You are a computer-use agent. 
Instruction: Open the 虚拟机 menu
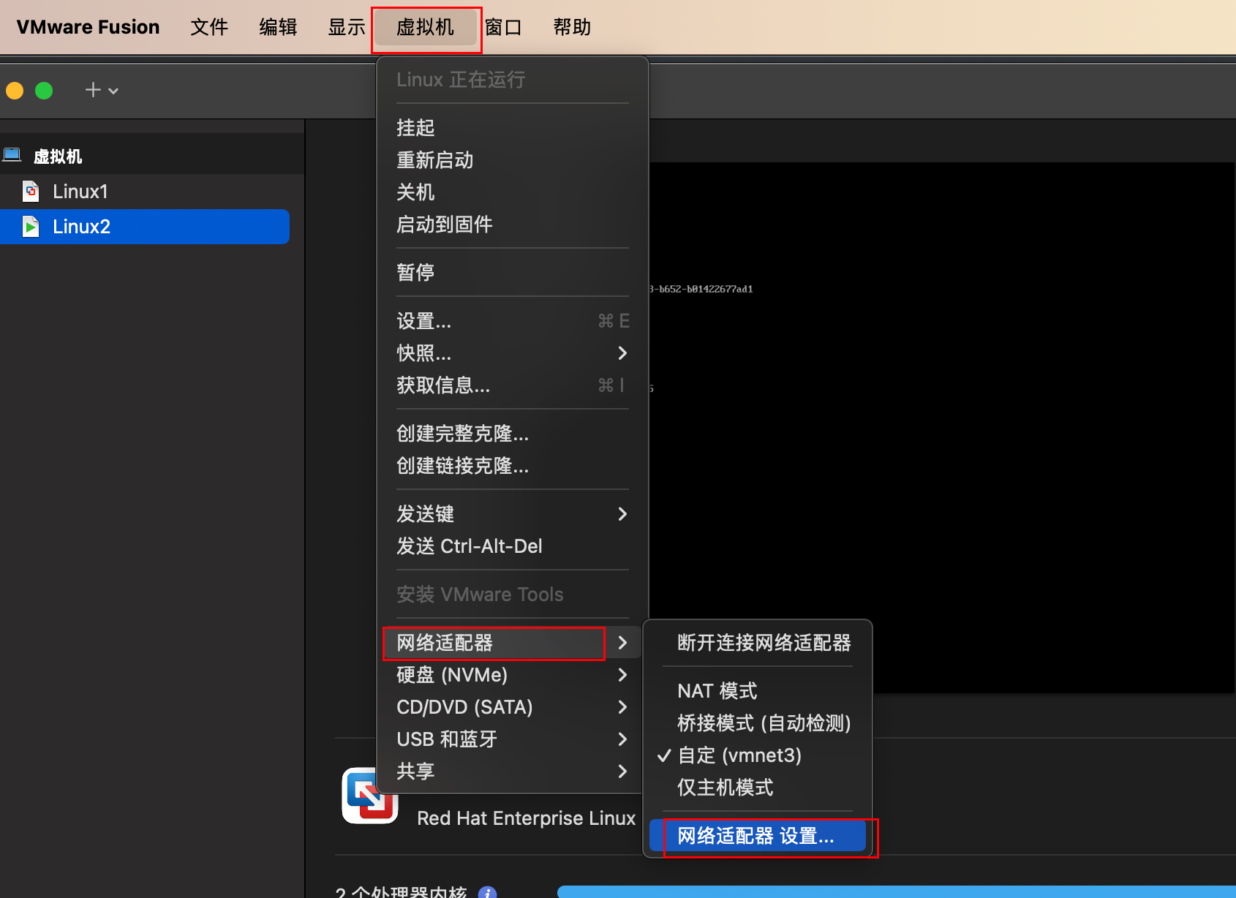pyautogui.click(x=426, y=27)
